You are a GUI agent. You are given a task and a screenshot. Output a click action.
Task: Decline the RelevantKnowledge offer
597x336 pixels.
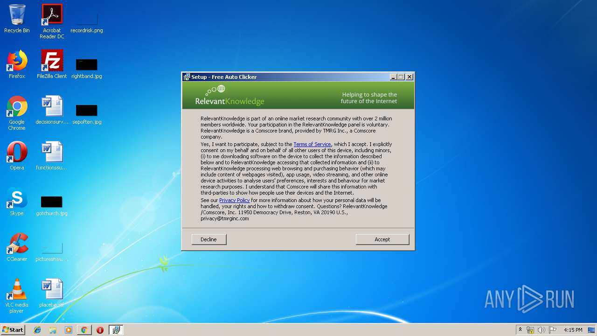tap(209, 239)
